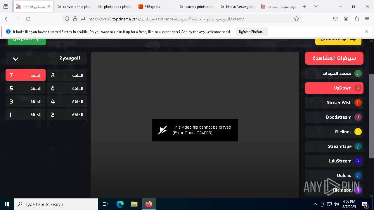Select episode 4 button

67,101
